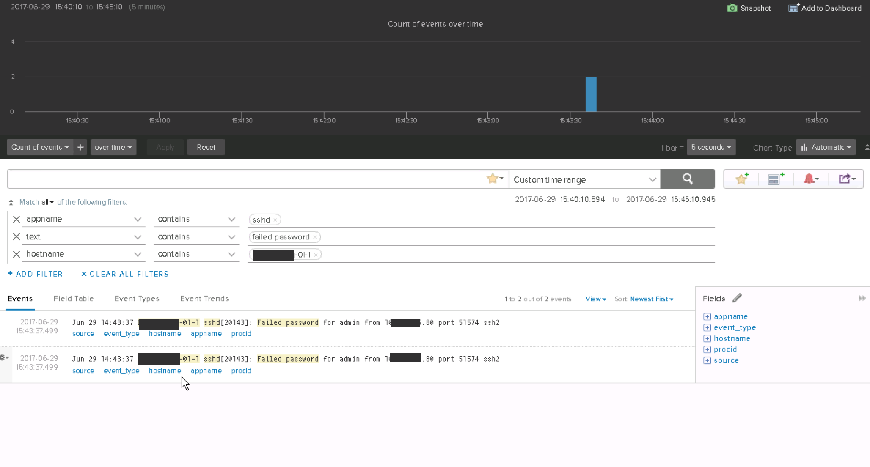Click the ADD FILTER link
The image size is (870, 467).
pyautogui.click(x=35, y=274)
